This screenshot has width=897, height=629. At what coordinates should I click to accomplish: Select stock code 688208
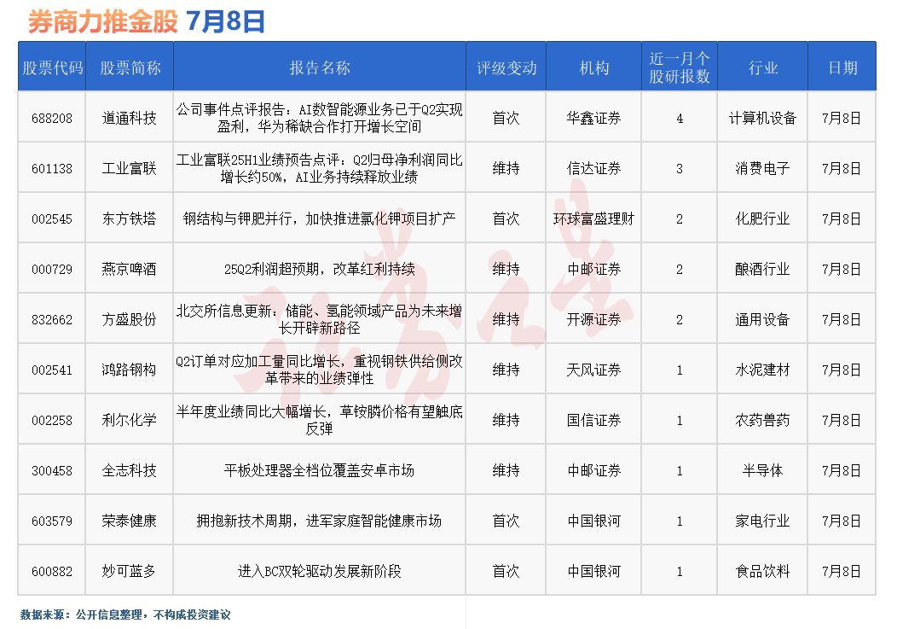pyautogui.click(x=52, y=118)
